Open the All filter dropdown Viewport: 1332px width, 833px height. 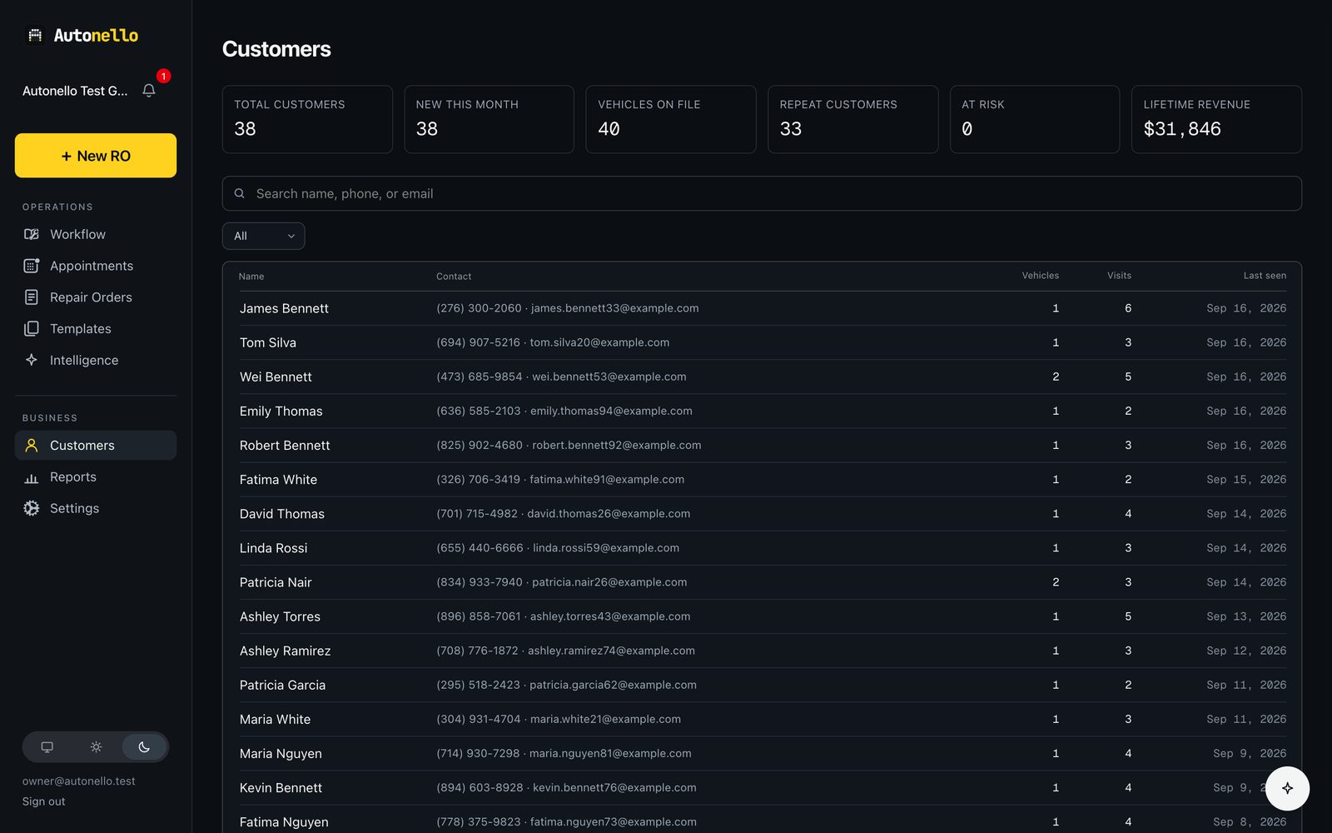[263, 236]
